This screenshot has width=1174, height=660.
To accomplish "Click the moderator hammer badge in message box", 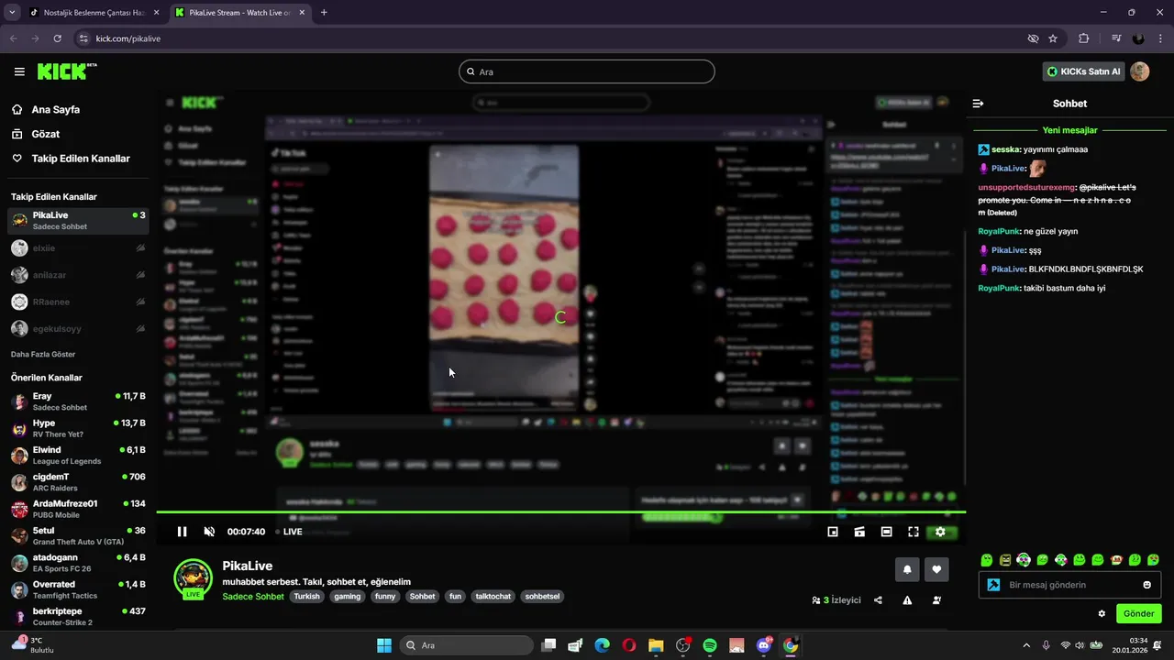I will [x=993, y=585].
